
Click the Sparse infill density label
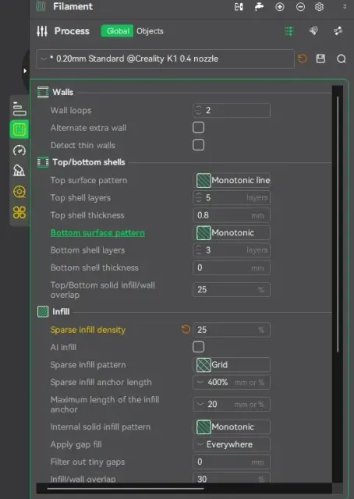pos(88,330)
